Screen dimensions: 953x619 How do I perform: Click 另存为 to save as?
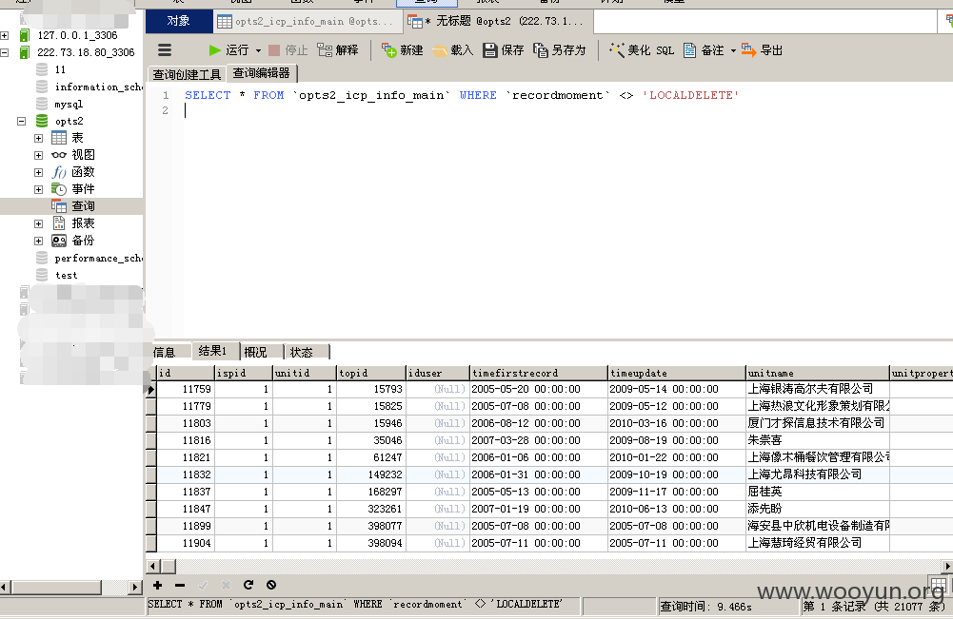559,50
